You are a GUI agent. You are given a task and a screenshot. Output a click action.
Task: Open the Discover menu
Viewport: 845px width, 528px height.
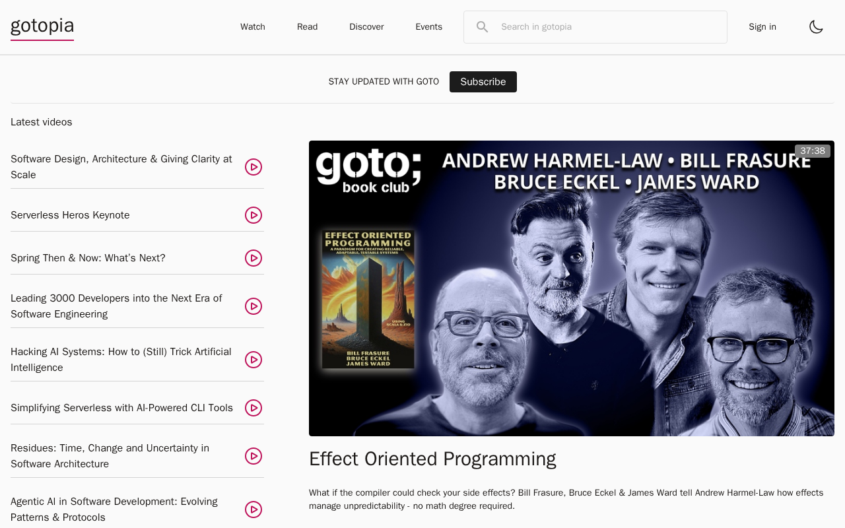click(x=366, y=27)
